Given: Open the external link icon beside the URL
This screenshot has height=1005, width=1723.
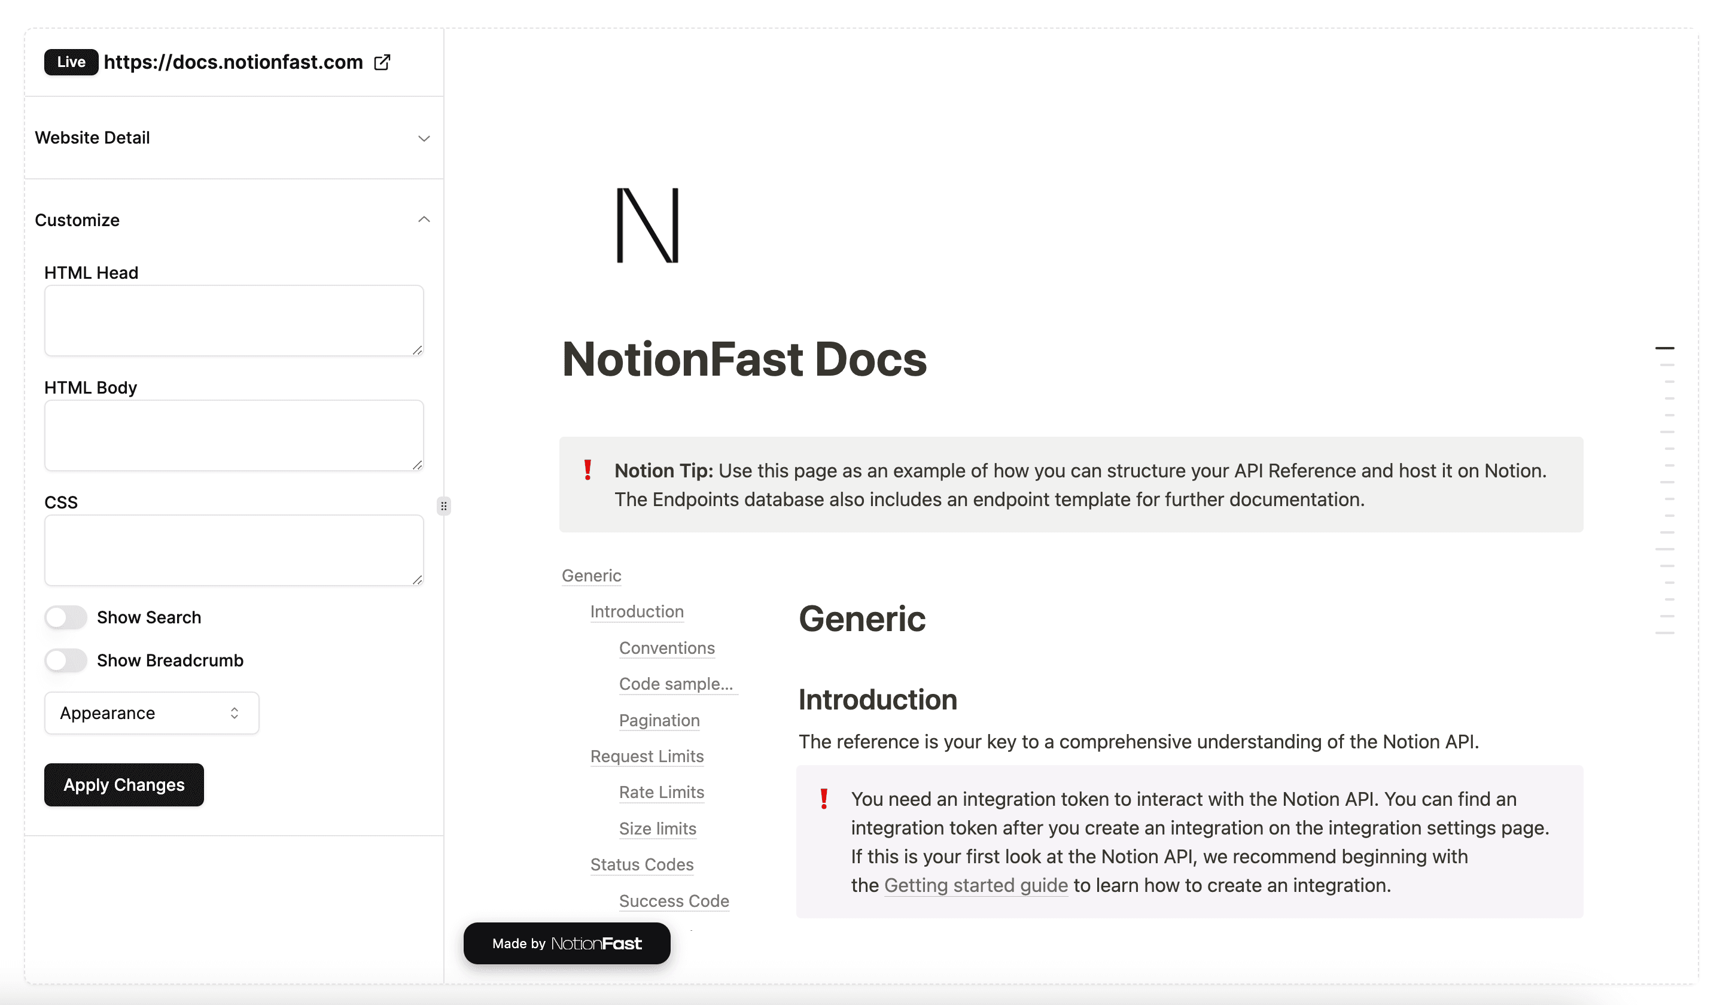Looking at the screenshot, I should pyautogui.click(x=382, y=62).
